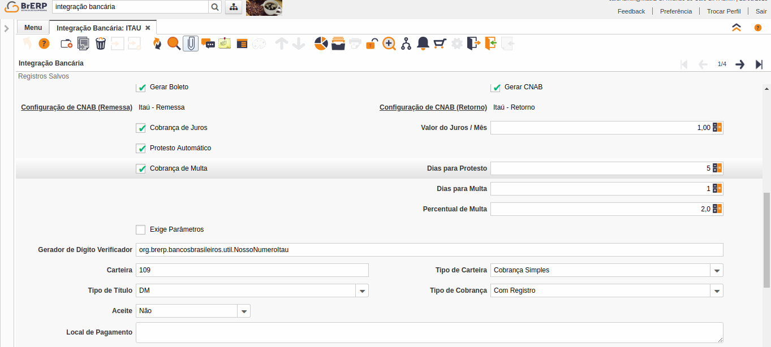Open the Configuração de CNAB (Remessa) link

pos(76,107)
